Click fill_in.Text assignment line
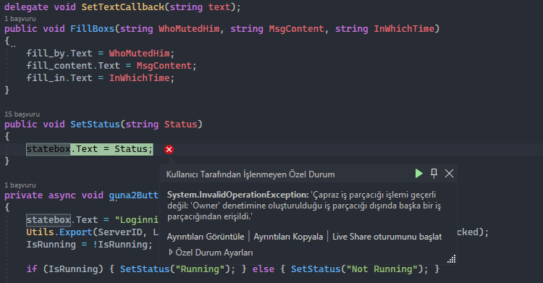This screenshot has width=543, height=283. (x=100, y=78)
